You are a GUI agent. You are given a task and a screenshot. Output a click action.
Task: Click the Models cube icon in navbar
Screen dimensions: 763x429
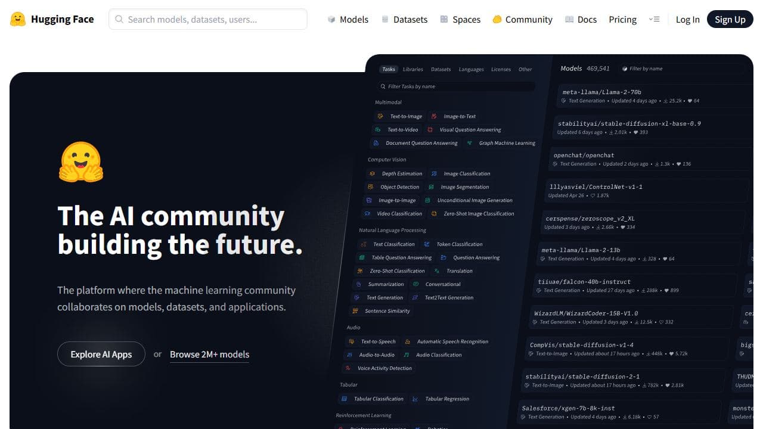[331, 20]
